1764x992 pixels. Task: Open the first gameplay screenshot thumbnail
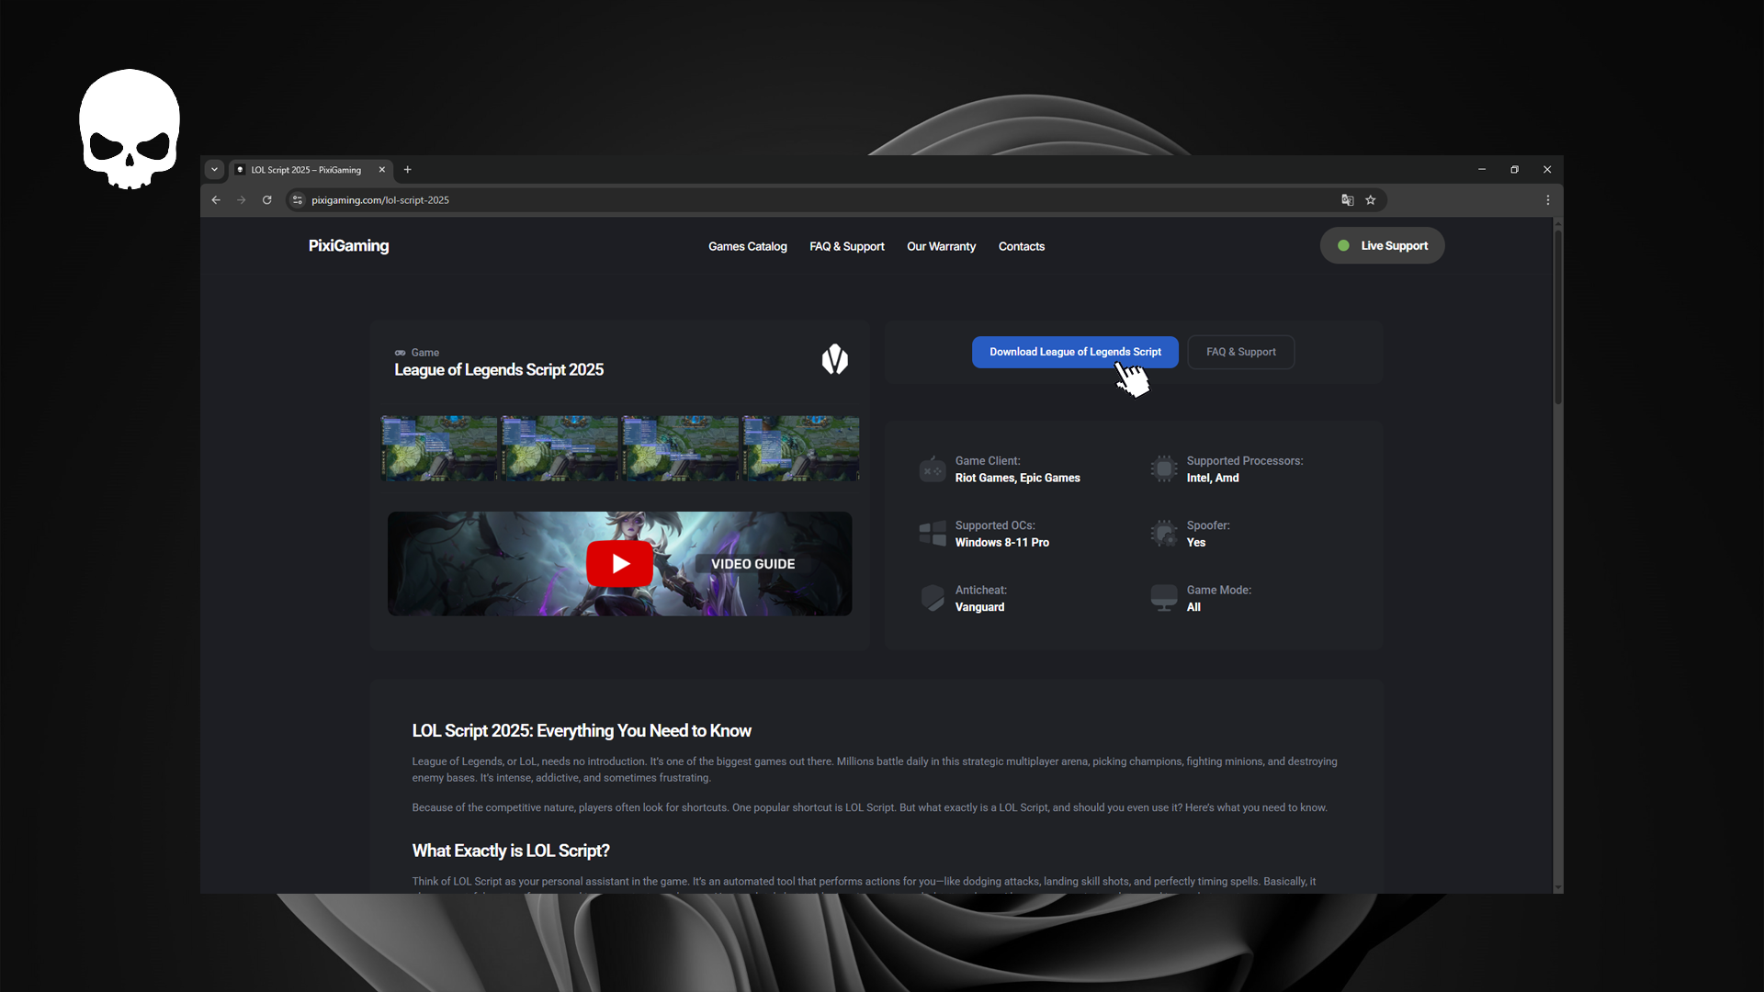click(x=439, y=448)
